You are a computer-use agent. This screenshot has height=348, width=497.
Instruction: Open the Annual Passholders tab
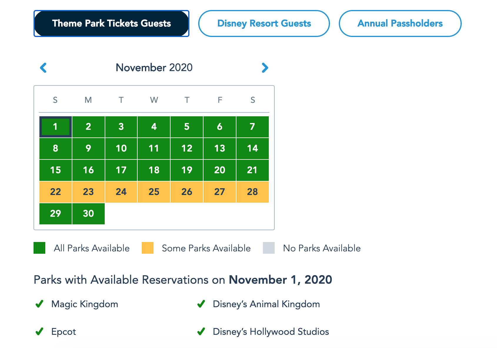(x=400, y=23)
